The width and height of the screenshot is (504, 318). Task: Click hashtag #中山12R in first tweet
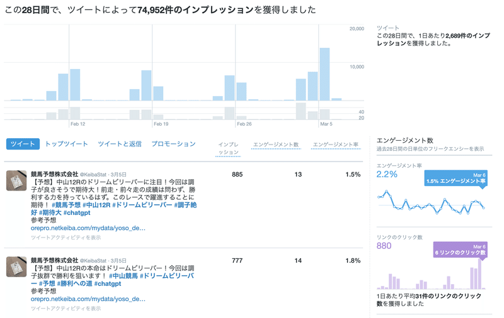96,205
